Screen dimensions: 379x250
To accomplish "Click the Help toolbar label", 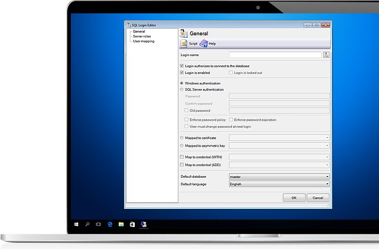I will [x=212, y=43].
